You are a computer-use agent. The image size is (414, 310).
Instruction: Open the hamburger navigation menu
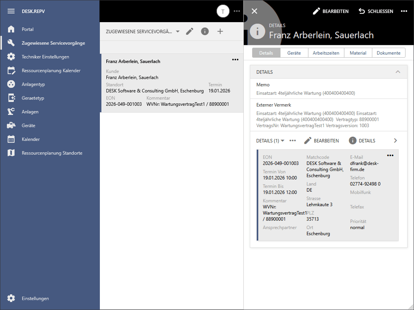click(11, 11)
